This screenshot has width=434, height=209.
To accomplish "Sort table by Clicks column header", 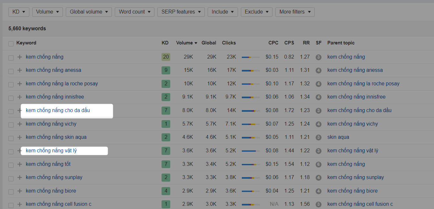I will 229,43.
